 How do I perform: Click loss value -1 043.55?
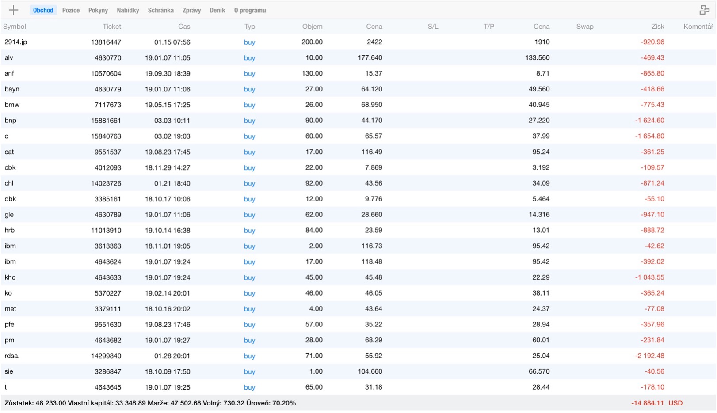click(x=650, y=277)
